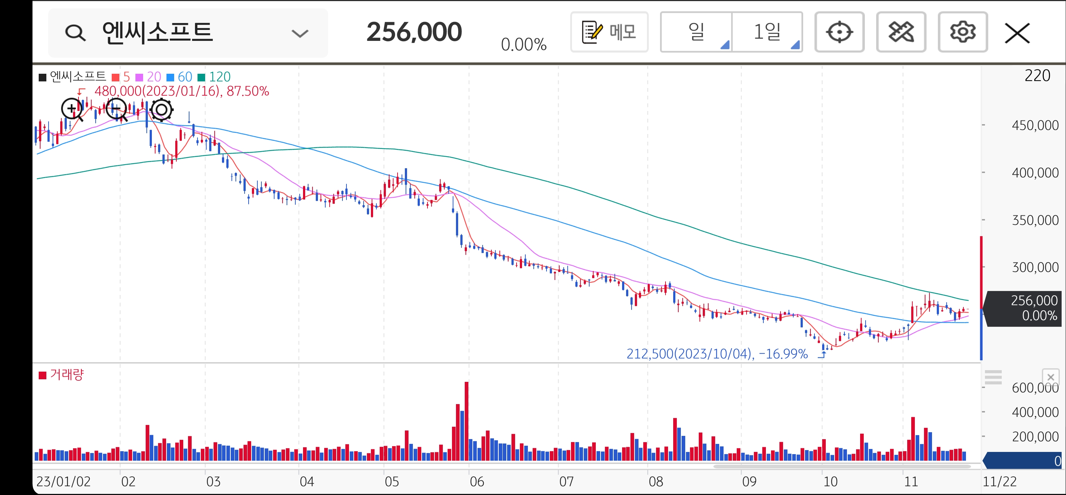Expand the 엔씨소프트 stock selector chevron
The width and height of the screenshot is (1066, 495).
click(x=300, y=33)
